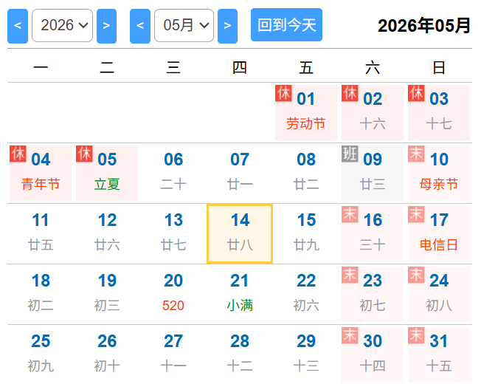Image resolution: width=481 pixels, height=384 pixels.
Task: Select May 01 劳动节 date
Action: coord(306,112)
